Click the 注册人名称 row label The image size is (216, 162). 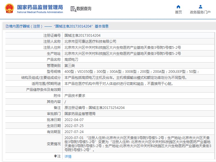52,41
